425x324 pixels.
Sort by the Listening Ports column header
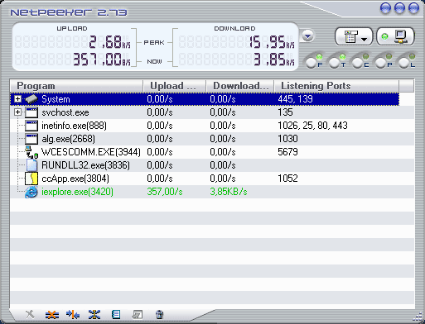click(336, 86)
